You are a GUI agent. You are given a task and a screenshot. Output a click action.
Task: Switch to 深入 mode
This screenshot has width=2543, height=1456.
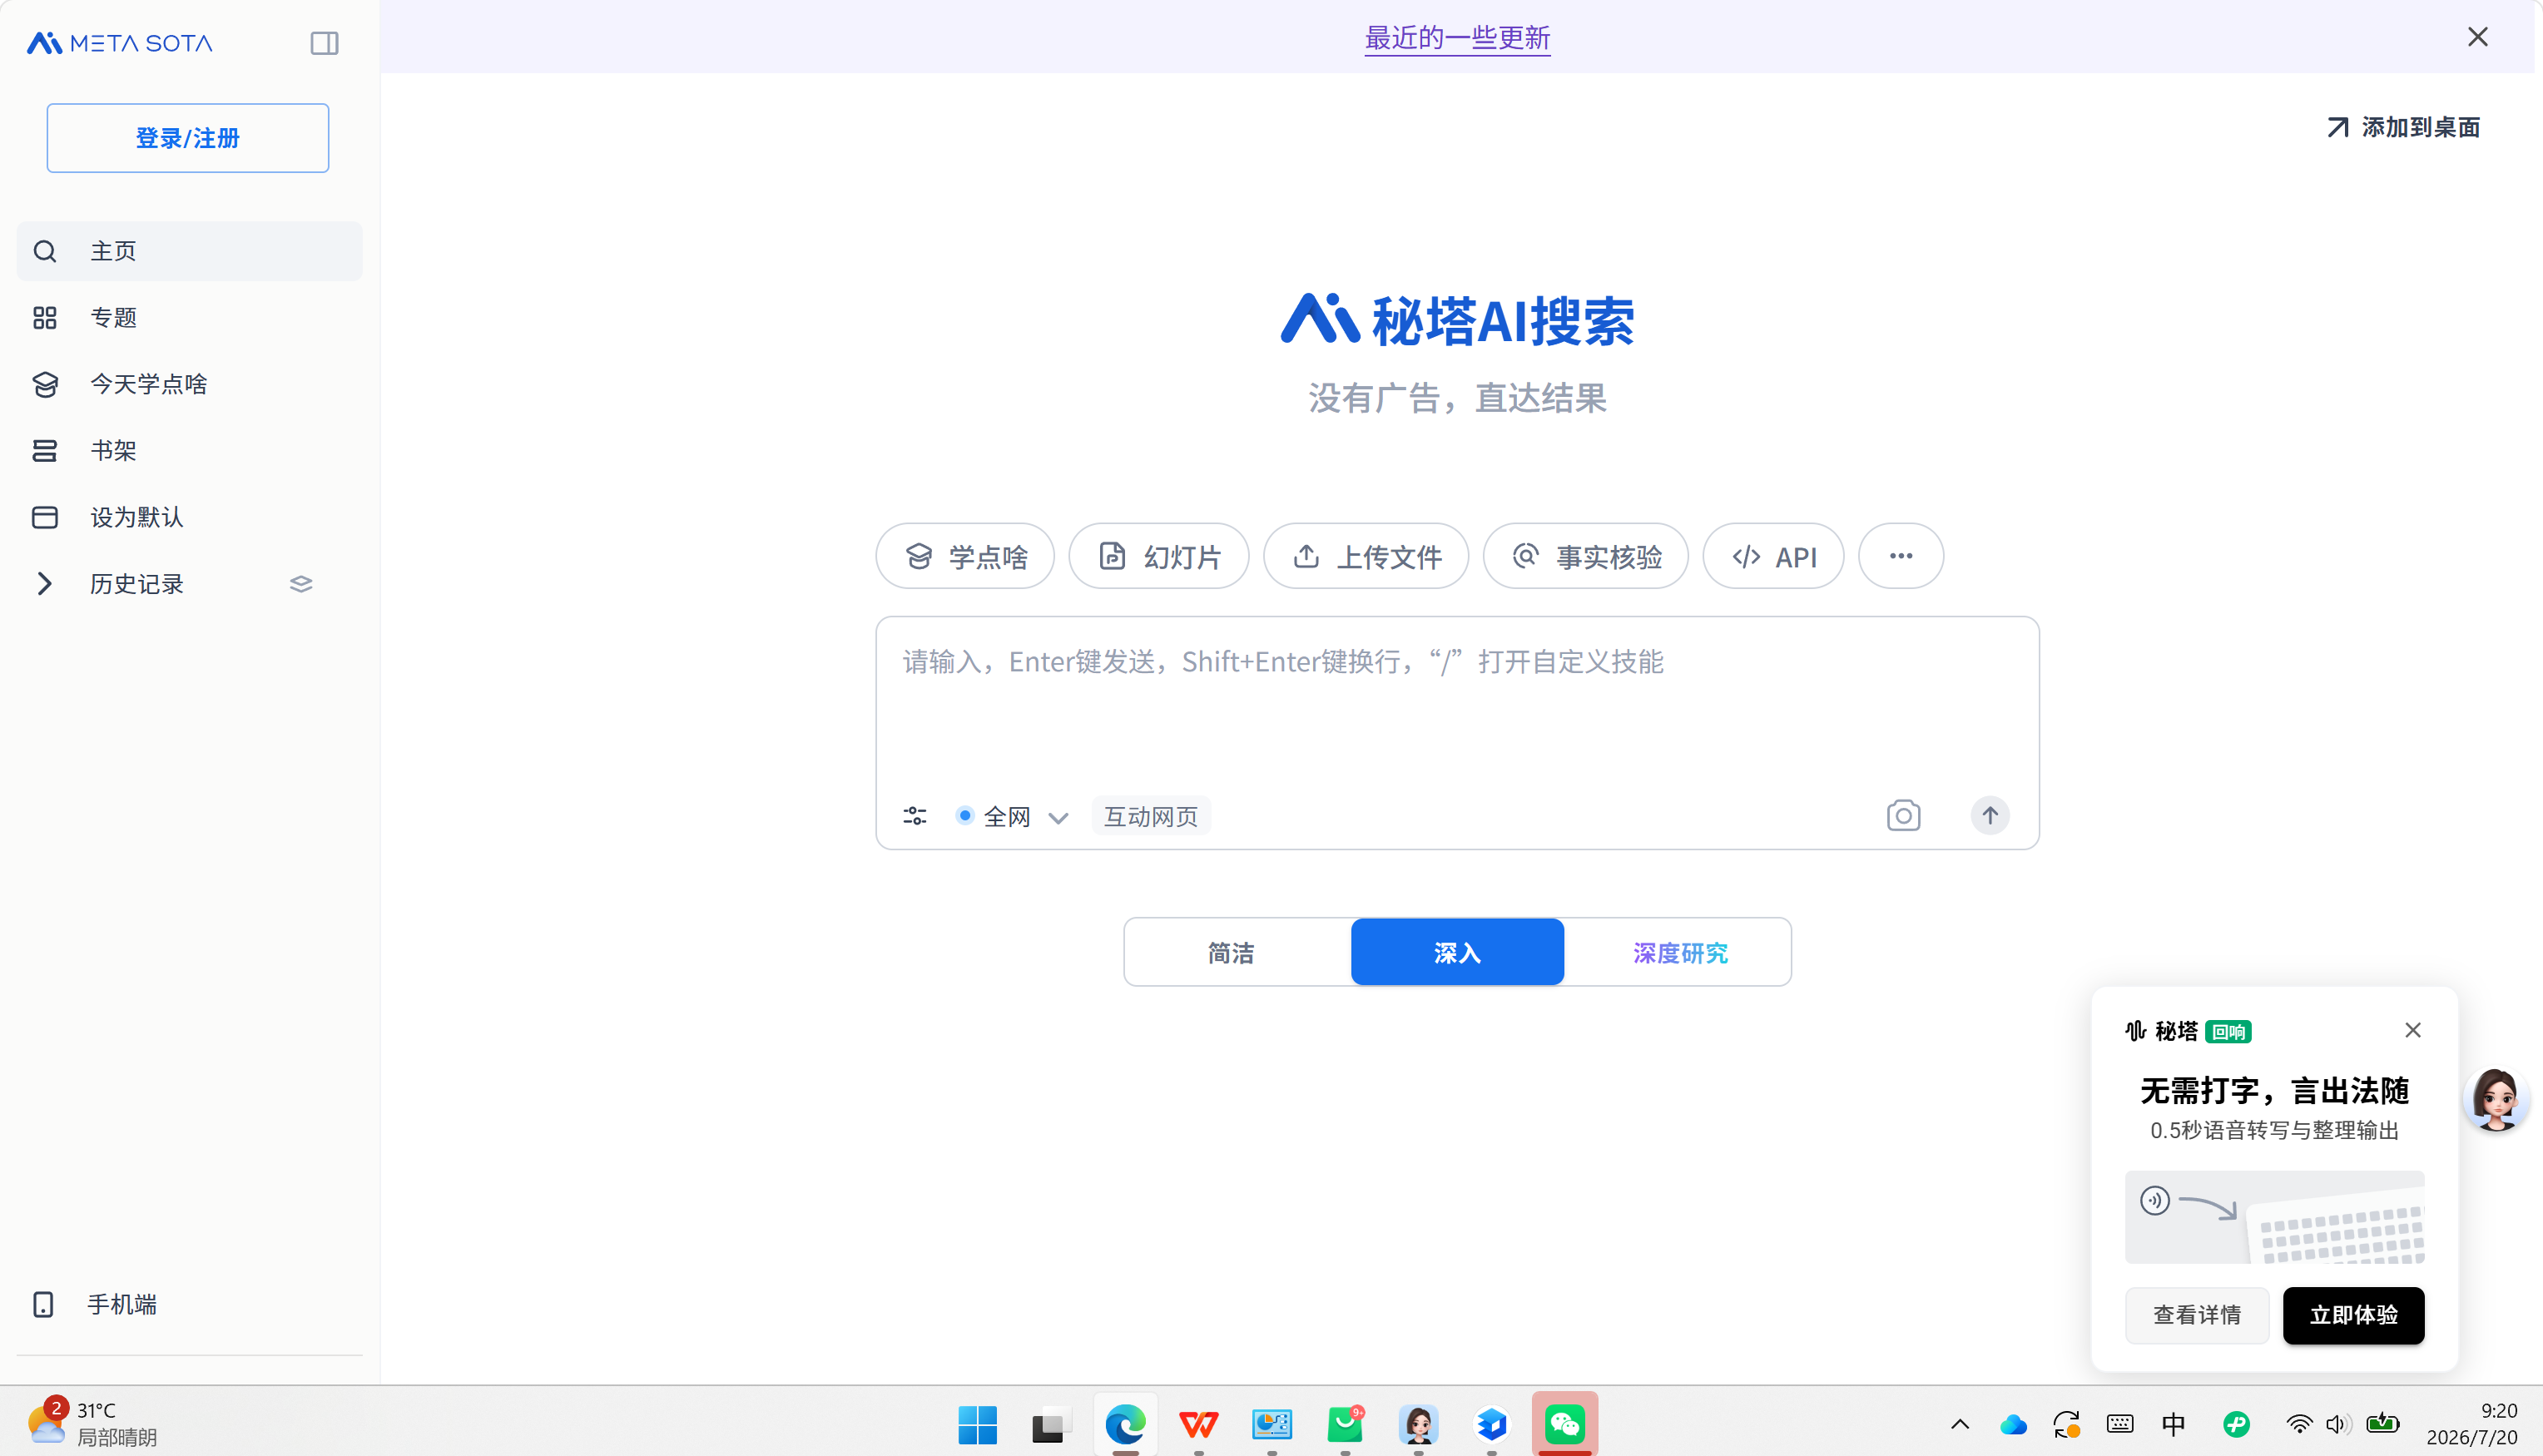pos(1457,952)
